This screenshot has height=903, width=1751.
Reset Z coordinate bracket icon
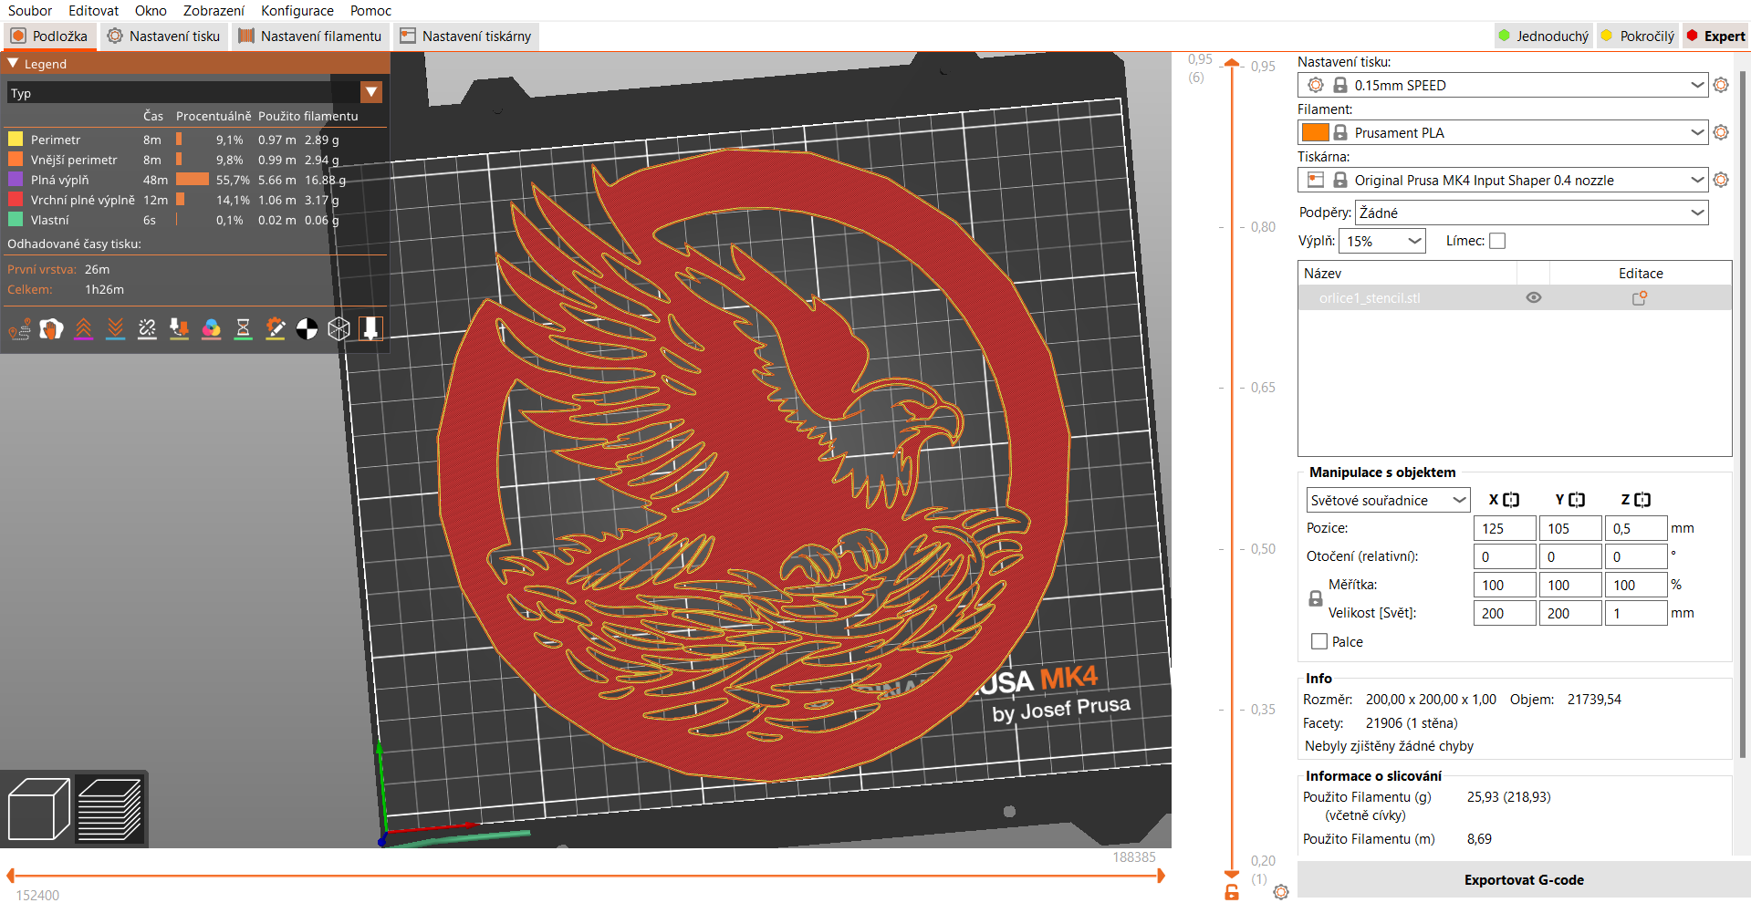[1642, 500]
